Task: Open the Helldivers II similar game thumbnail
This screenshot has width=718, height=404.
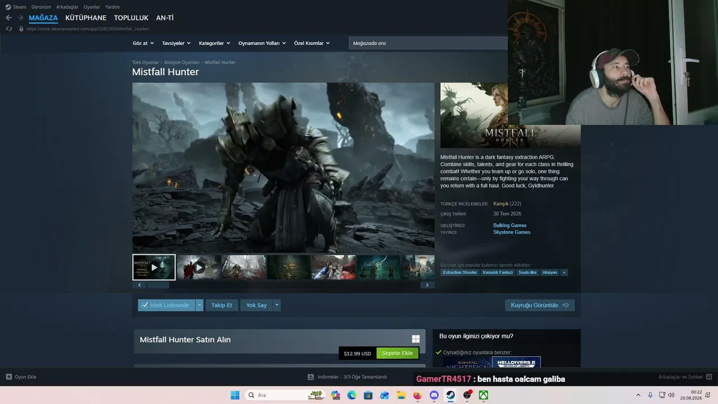Action: point(516,362)
